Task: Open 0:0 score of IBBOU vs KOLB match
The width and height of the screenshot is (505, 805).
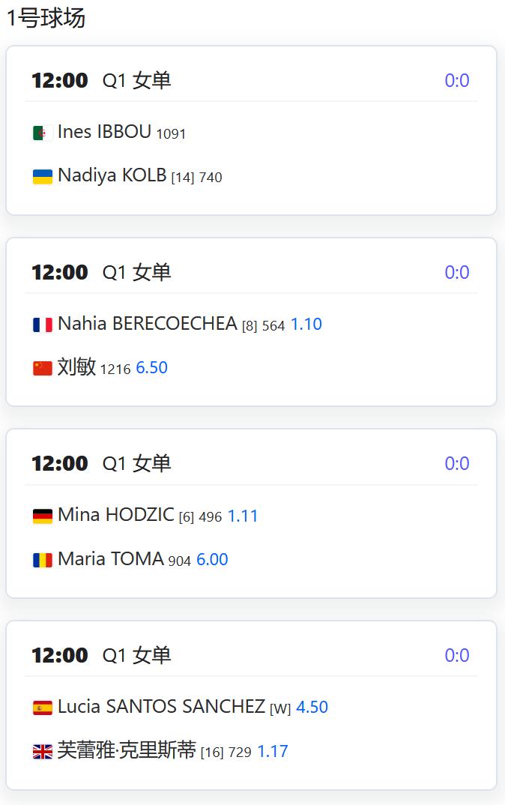Action: click(456, 80)
